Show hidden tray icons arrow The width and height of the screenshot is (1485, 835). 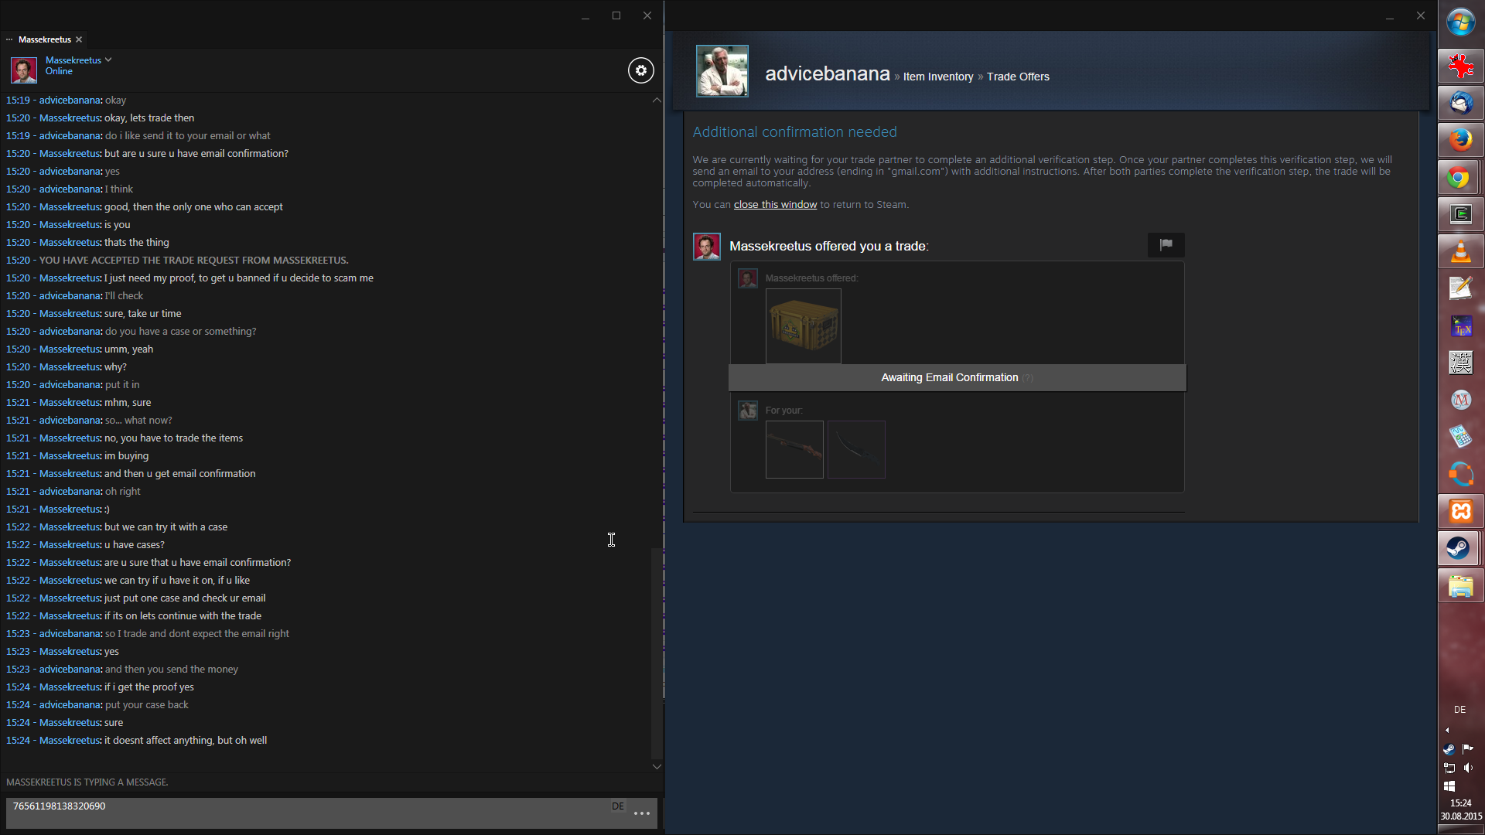[1447, 730]
